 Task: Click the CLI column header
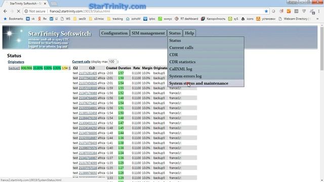75,68
